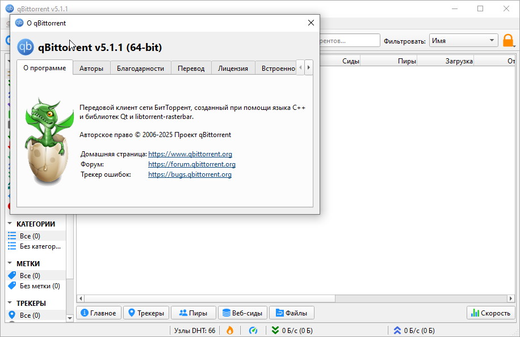Toggle the alternative speed limits gauge icon
The image size is (520, 337).
253,330
